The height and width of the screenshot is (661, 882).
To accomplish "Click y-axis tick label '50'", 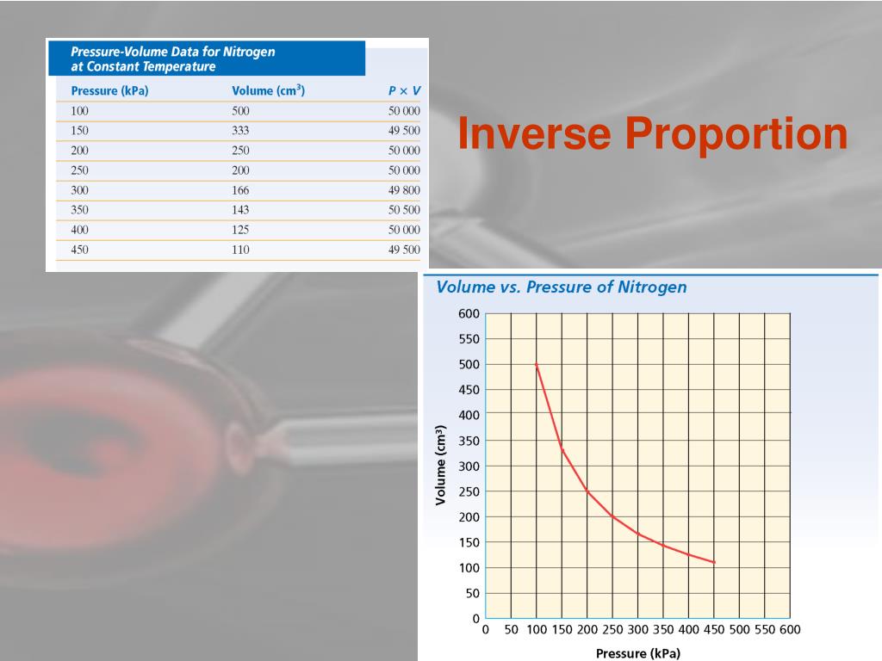I will (473, 594).
